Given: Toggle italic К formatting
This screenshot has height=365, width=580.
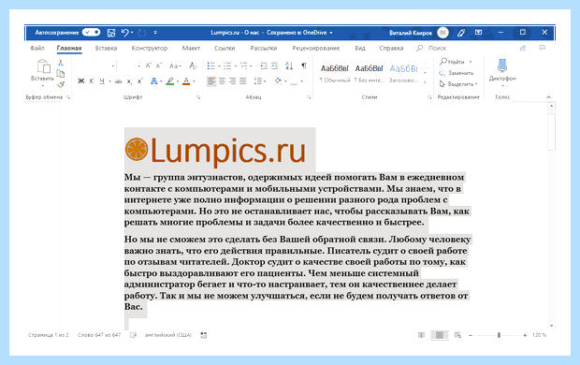Looking at the screenshot, I should (x=92, y=81).
